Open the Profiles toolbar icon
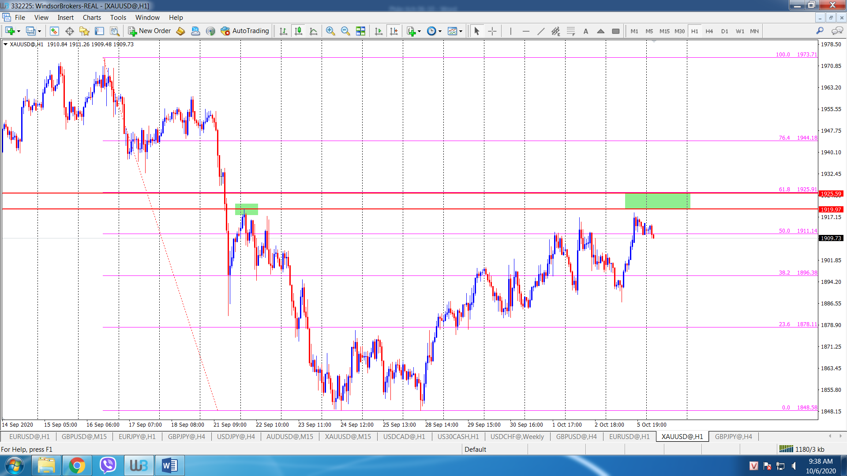This screenshot has width=847, height=476. point(30,31)
